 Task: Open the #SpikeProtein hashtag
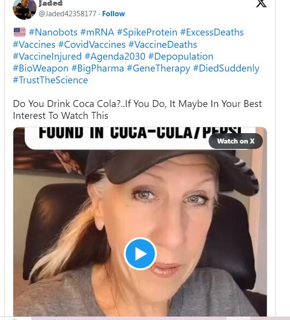[x=147, y=32]
